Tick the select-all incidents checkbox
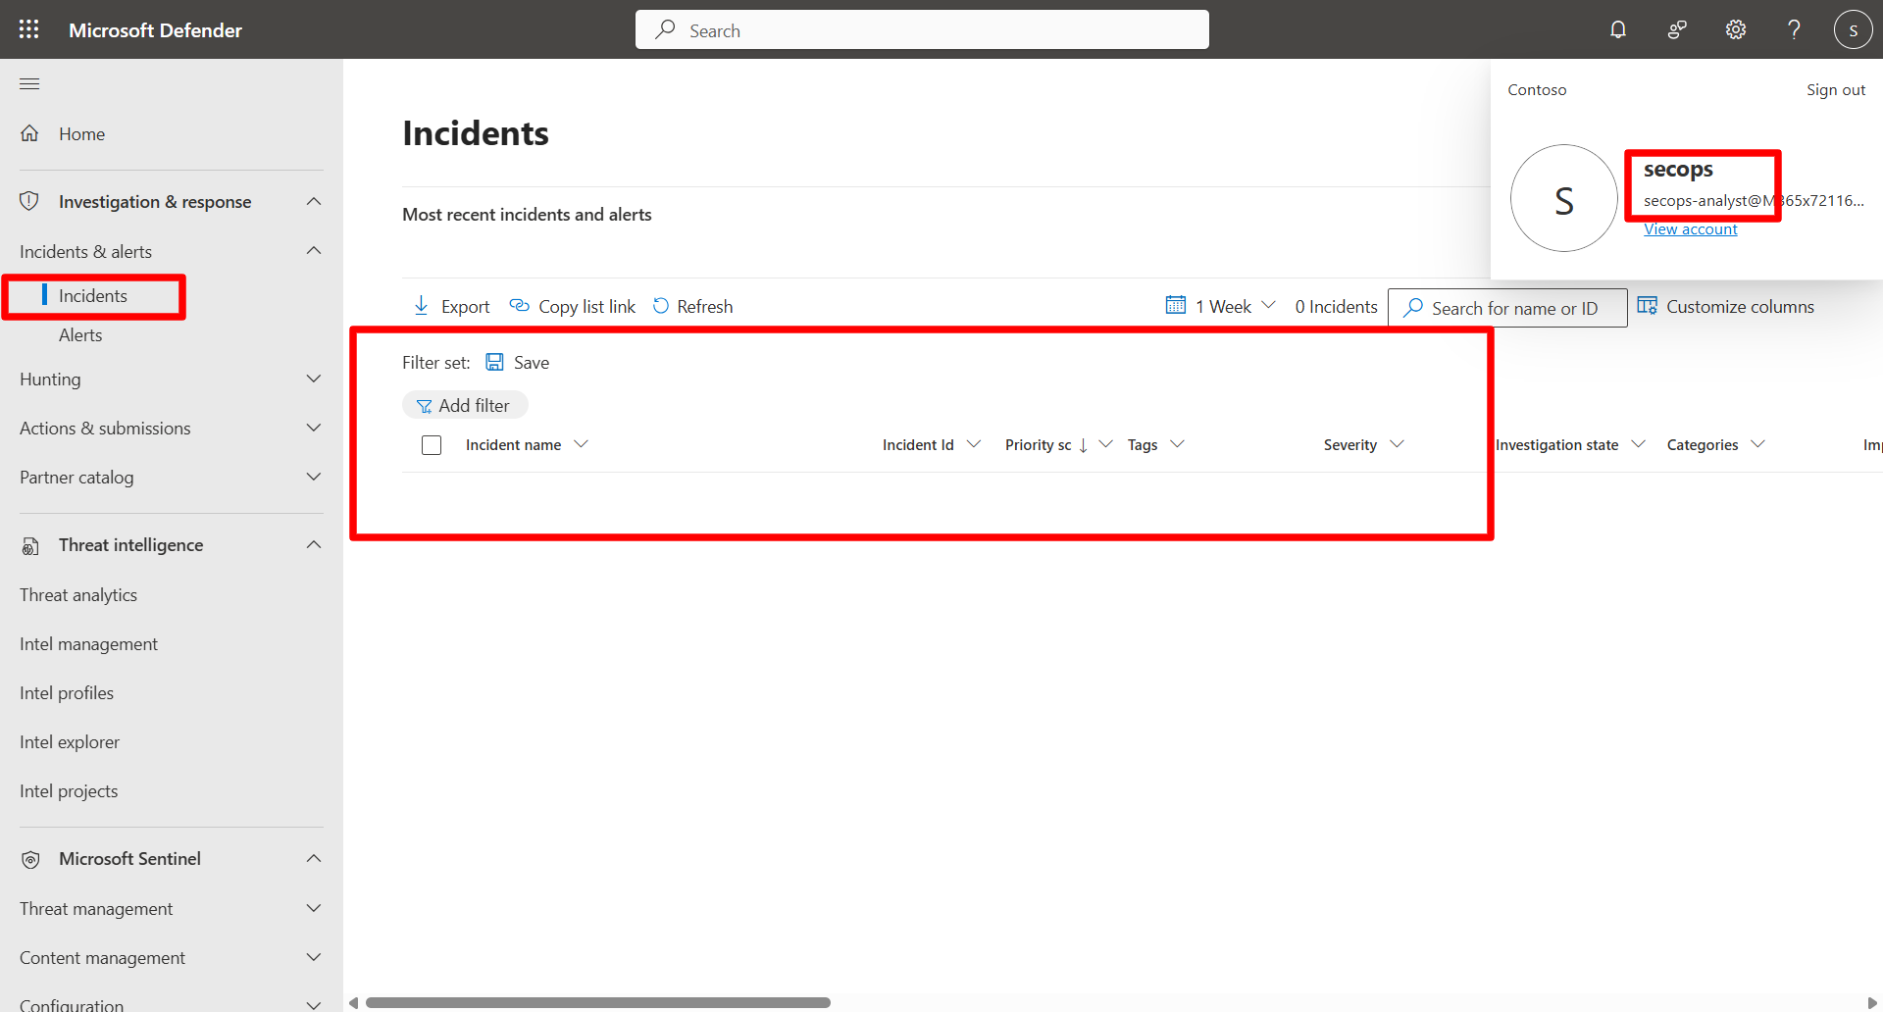The width and height of the screenshot is (1883, 1012). [x=432, y=445]
